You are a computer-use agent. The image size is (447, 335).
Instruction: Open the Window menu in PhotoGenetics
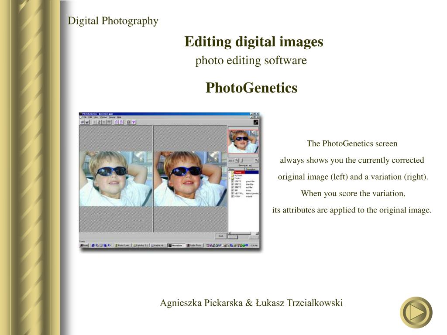103,117
